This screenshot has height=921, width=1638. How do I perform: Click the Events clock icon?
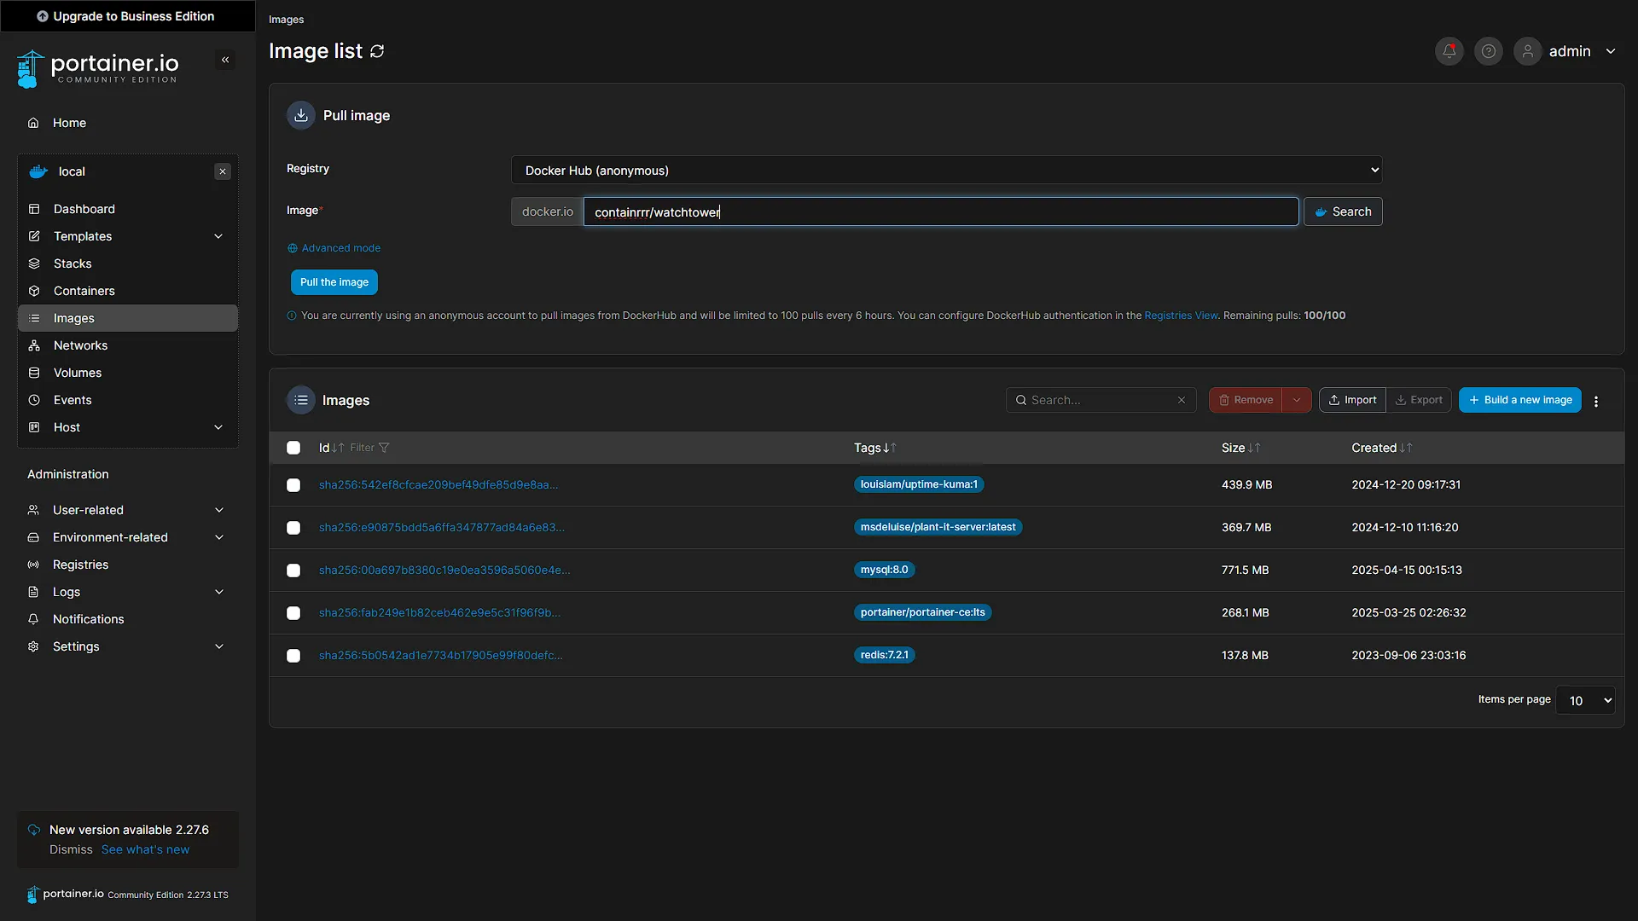pyautogui.click(x=34, y=400)
